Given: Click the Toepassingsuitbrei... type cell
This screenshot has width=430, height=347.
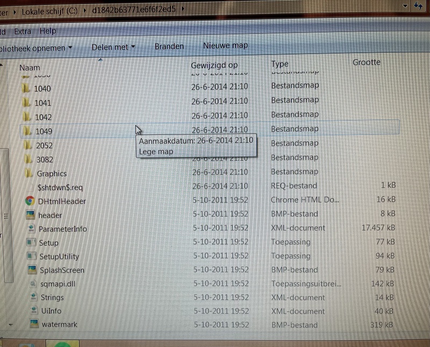Looking at the screenshot, I should tap(306, 284).
